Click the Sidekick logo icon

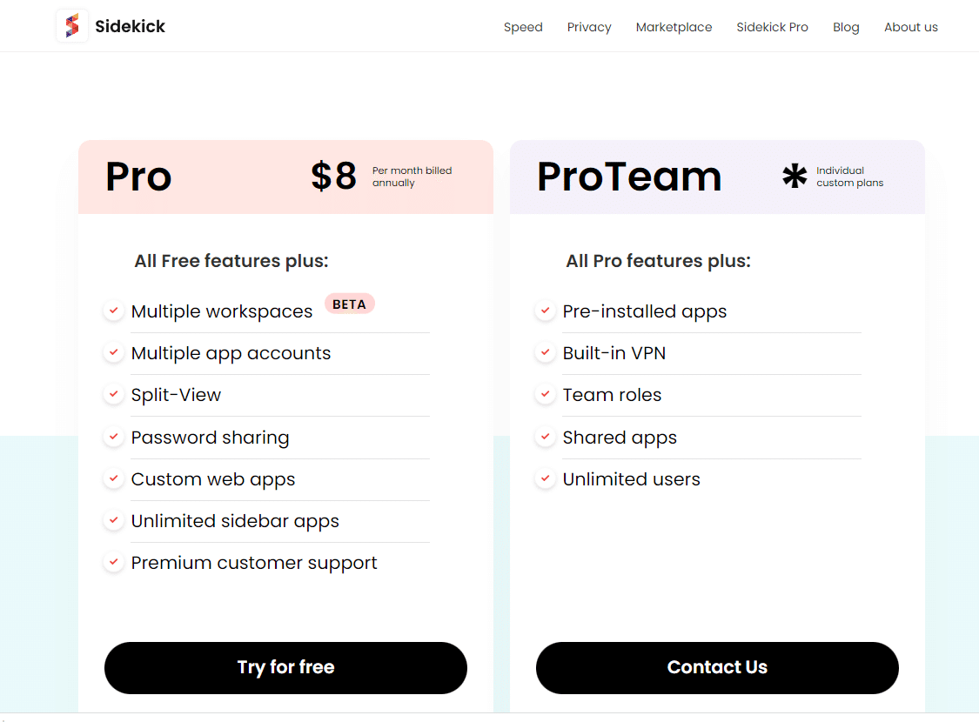click(72, 26)
